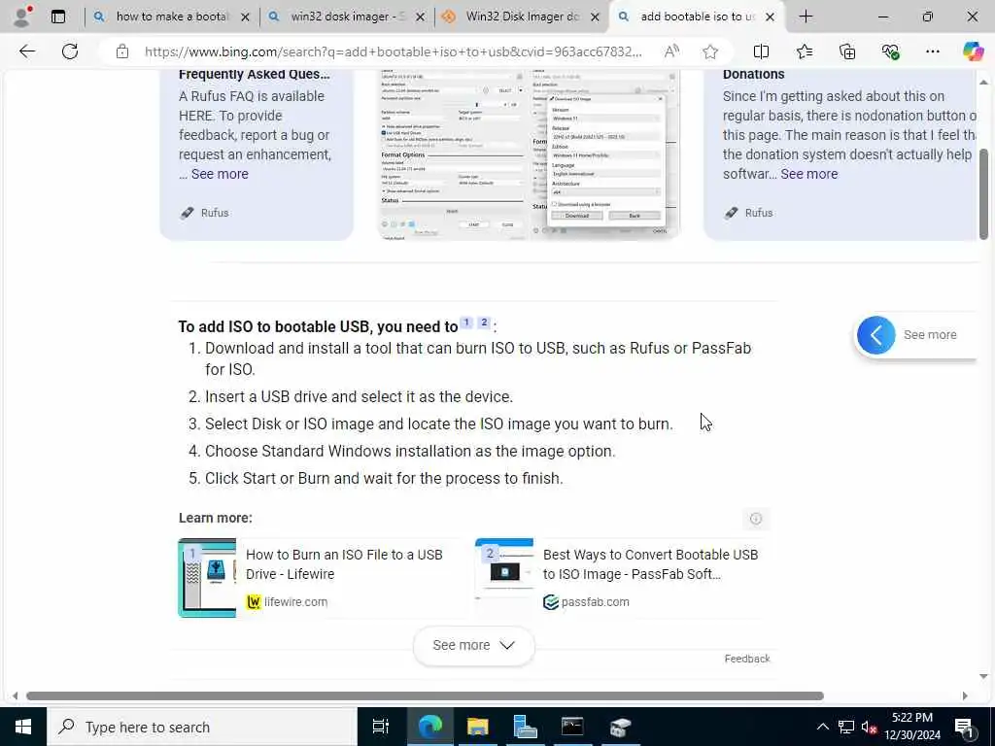Open 'Best Ways to Convert Bootable USB' link
The height and width of the screenshot is (746, 995).
click(x=650, y=564)
